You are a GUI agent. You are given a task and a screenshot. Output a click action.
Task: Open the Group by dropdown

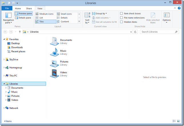[99, 13]
